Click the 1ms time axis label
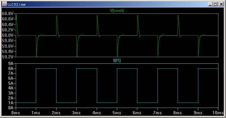 36,113
